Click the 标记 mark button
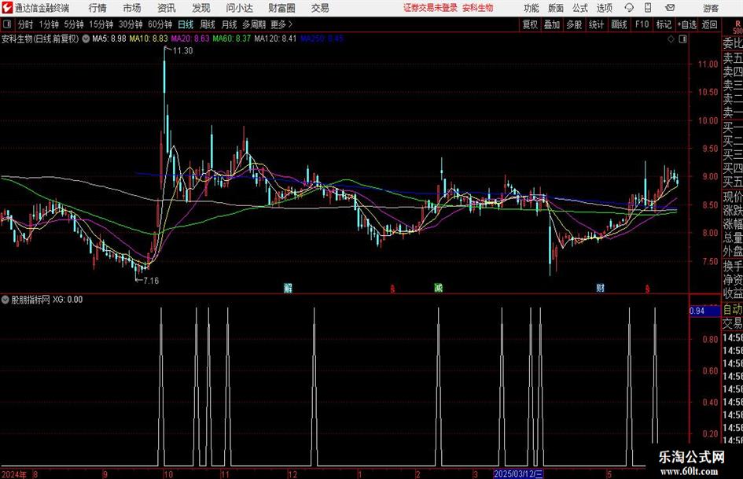 pyautogui.click(x=664, y=24)
